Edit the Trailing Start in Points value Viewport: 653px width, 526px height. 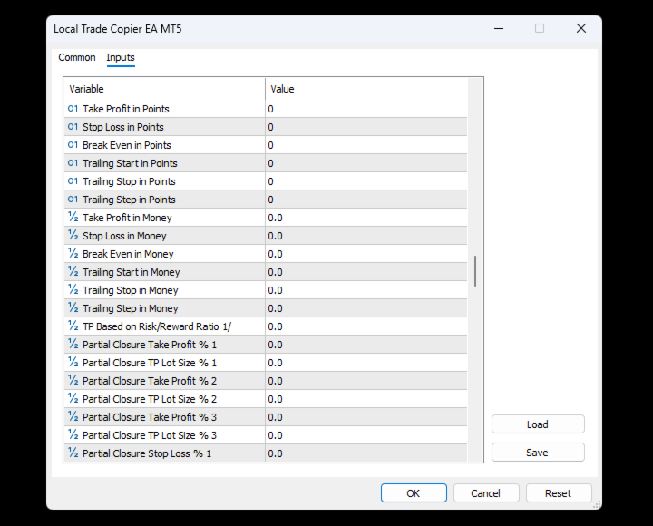366,163
